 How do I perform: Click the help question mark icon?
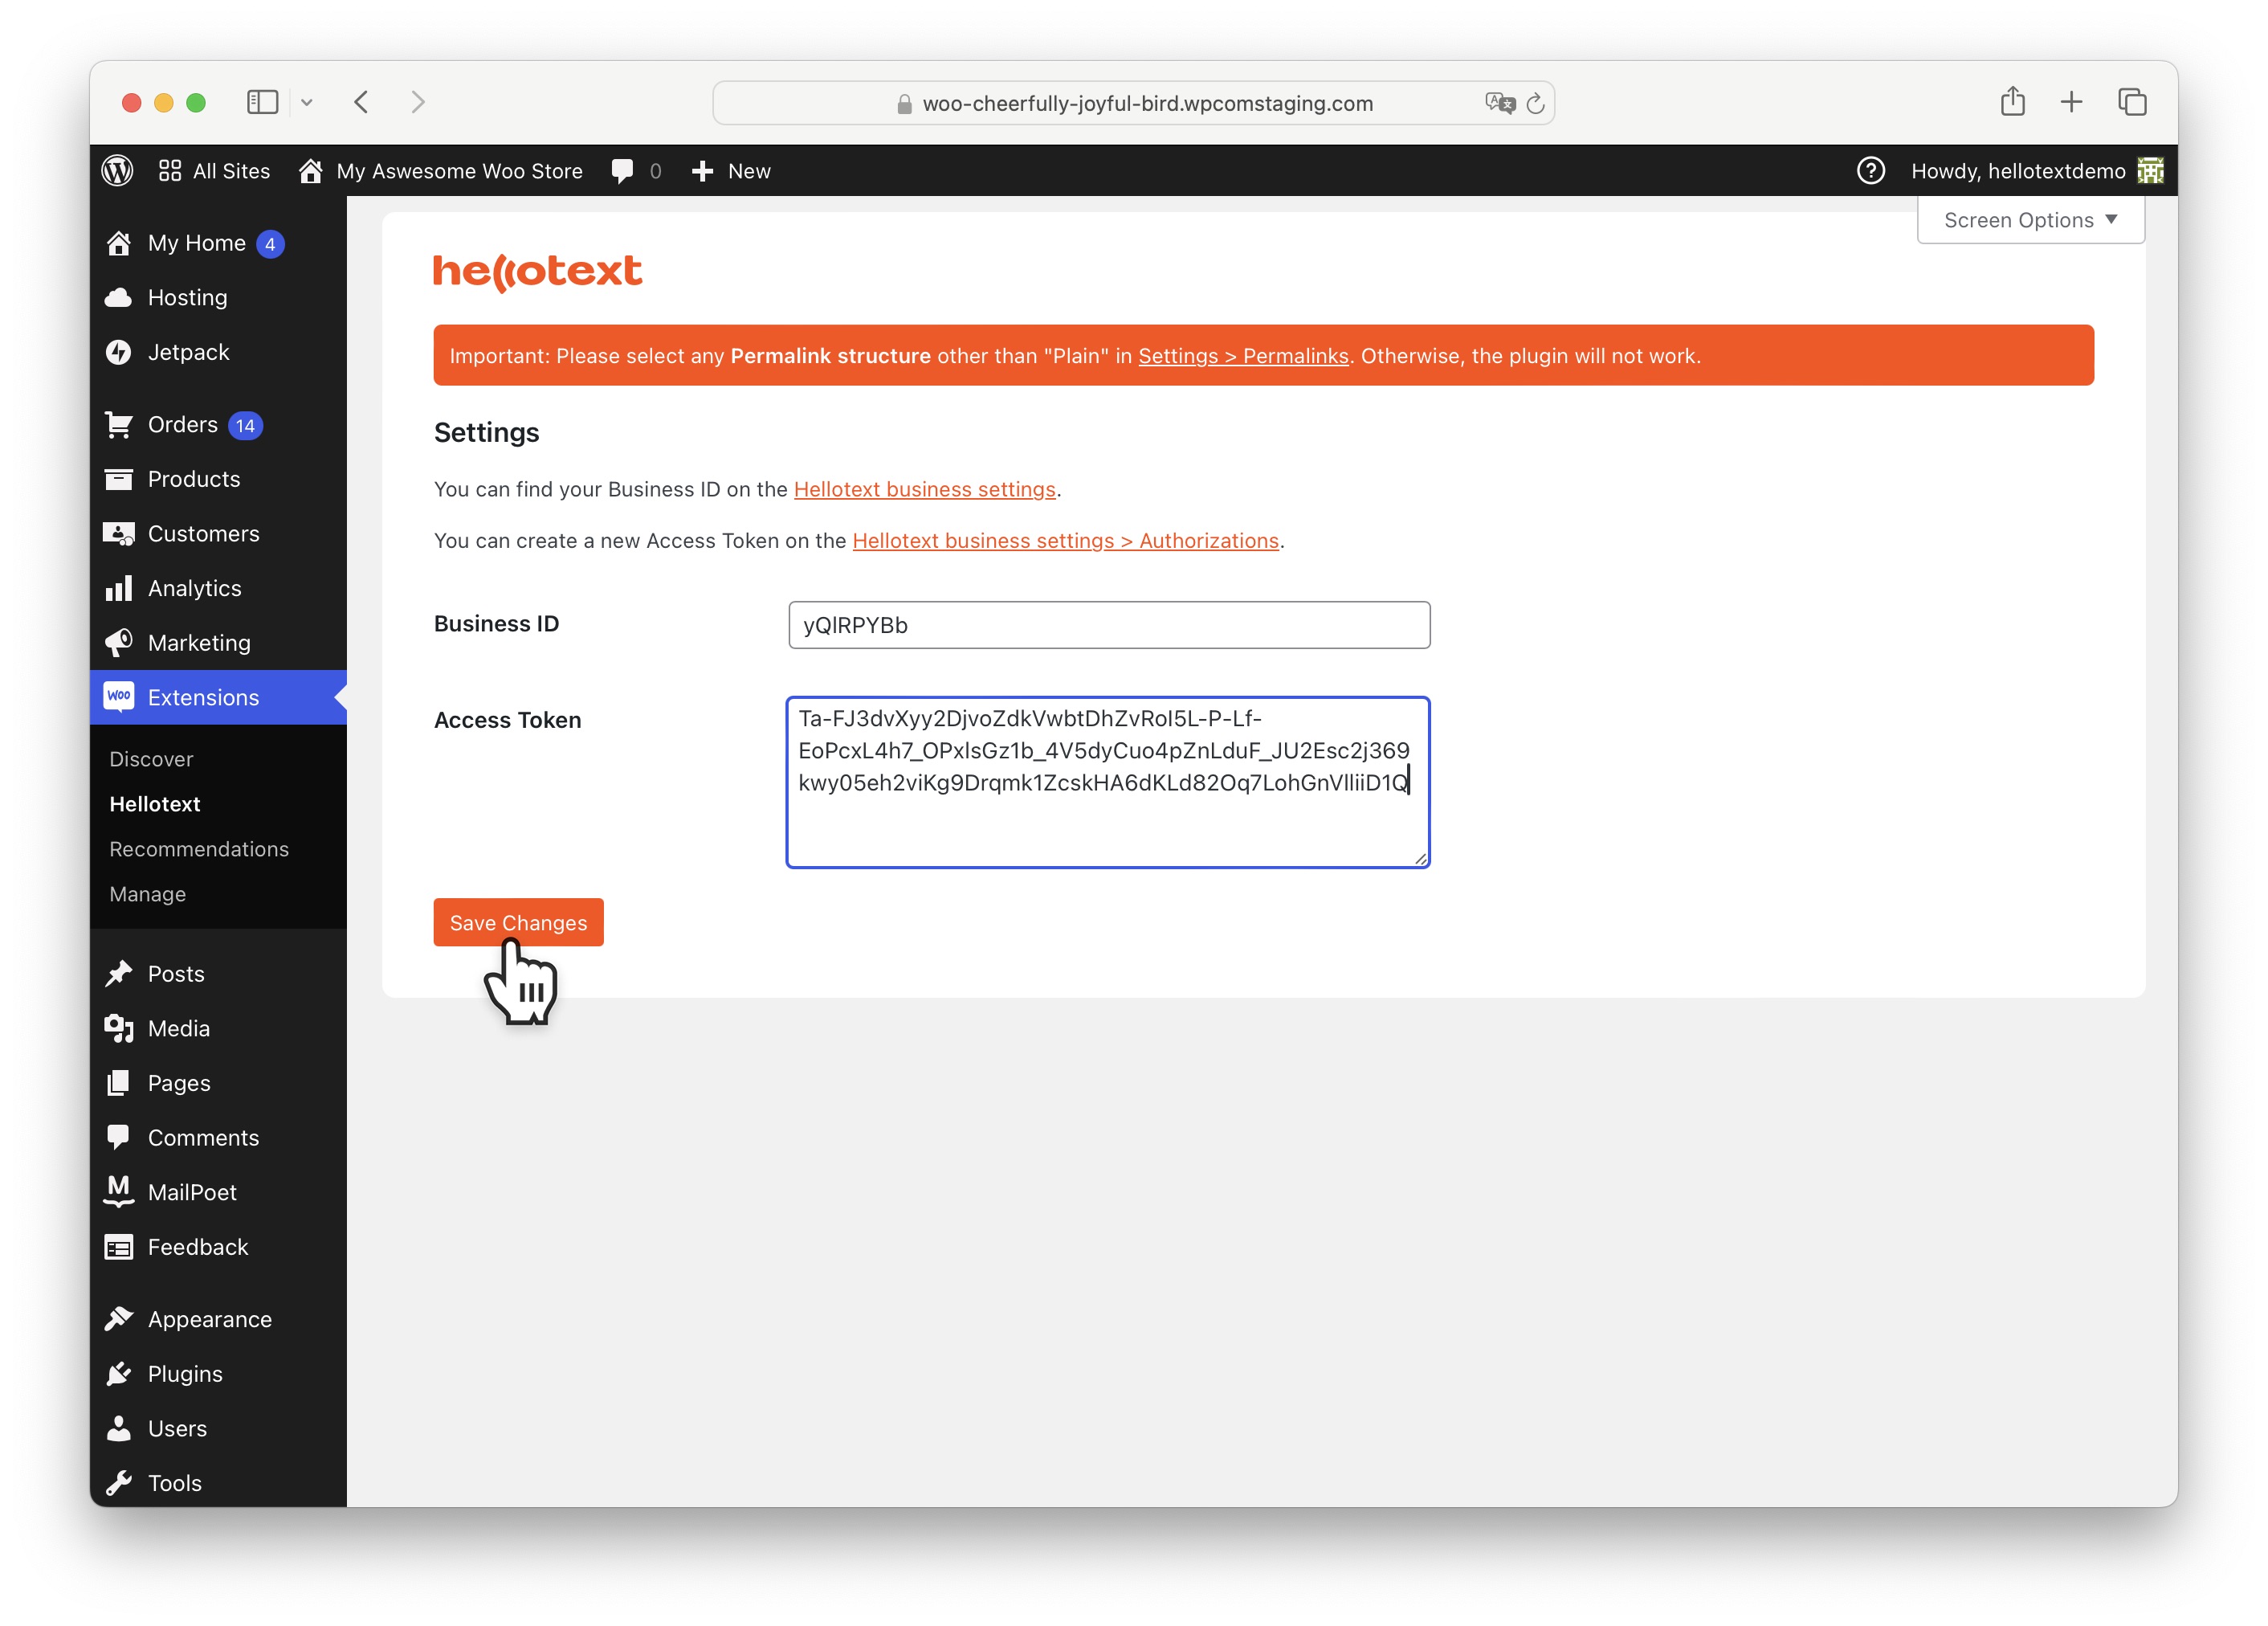coord(1870,171)
